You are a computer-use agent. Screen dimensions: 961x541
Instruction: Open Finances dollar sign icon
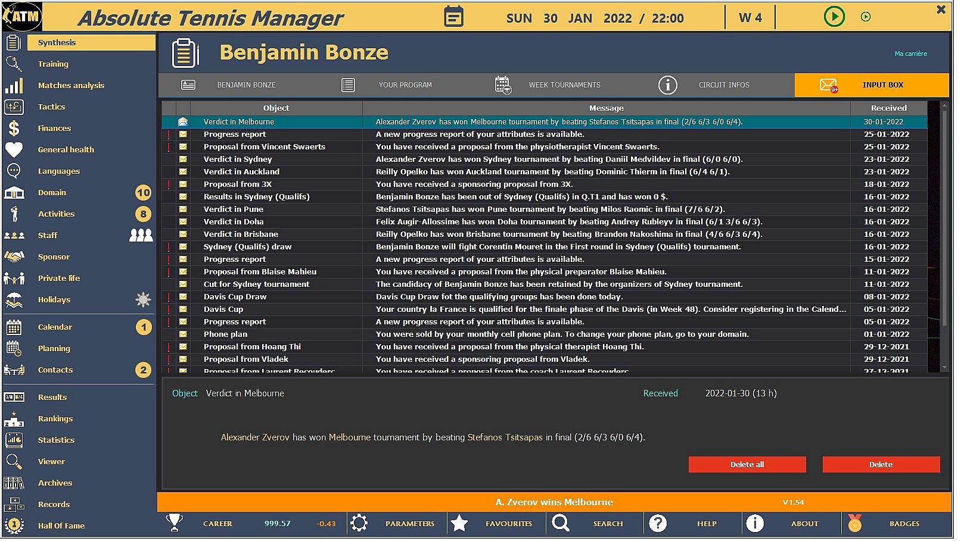pyautogui.click(x=14, y=129)
